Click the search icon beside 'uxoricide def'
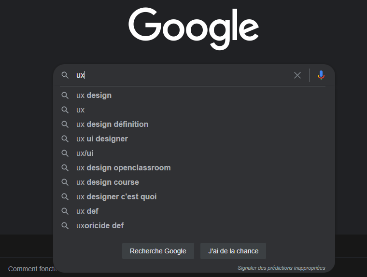 click(65, 226)
